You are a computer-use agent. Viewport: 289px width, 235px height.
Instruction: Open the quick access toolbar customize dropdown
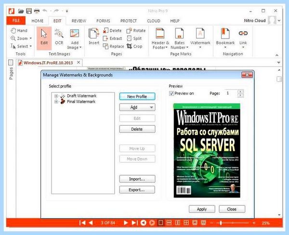tap(67, 11)
